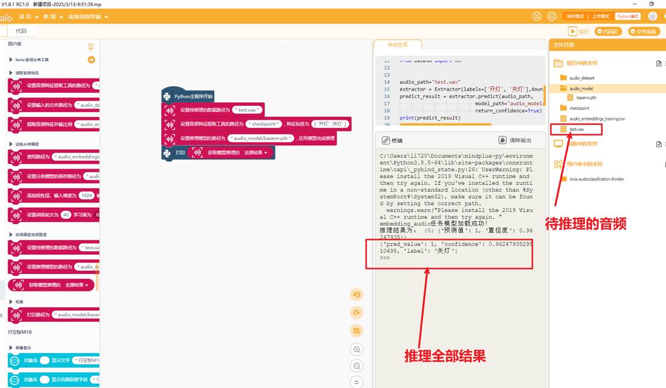Collapse the loria音频分类工具 category
The width and height of the screenshot is (666, 388).
pos(11,60)
